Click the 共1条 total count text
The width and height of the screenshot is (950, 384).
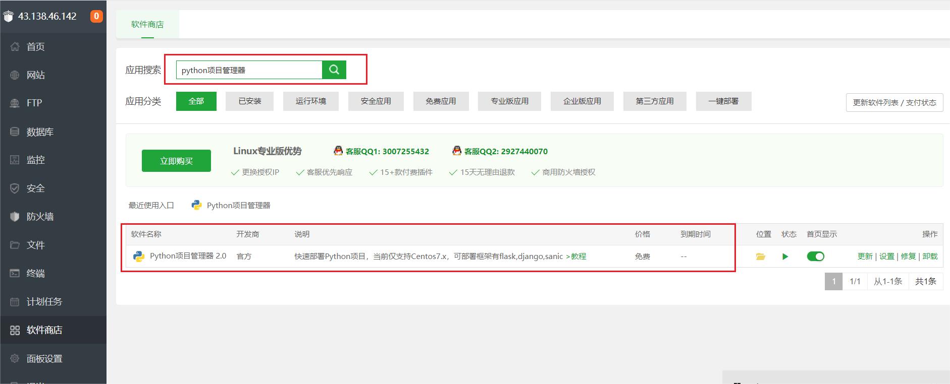pos(926,281)
